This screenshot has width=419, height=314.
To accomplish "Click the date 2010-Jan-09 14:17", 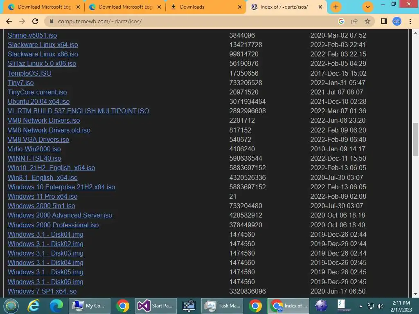I will [x=338, y=149].
